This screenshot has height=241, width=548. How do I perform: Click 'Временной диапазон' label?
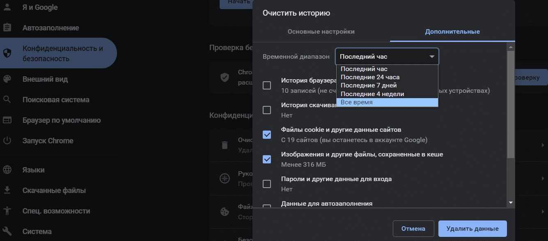tap(296, 57)
